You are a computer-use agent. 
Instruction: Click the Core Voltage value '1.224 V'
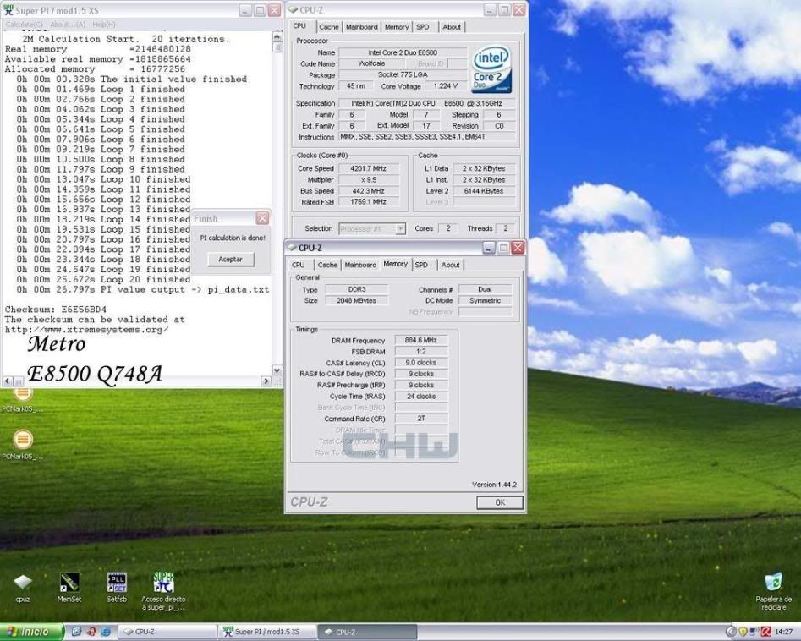(445, 86)
